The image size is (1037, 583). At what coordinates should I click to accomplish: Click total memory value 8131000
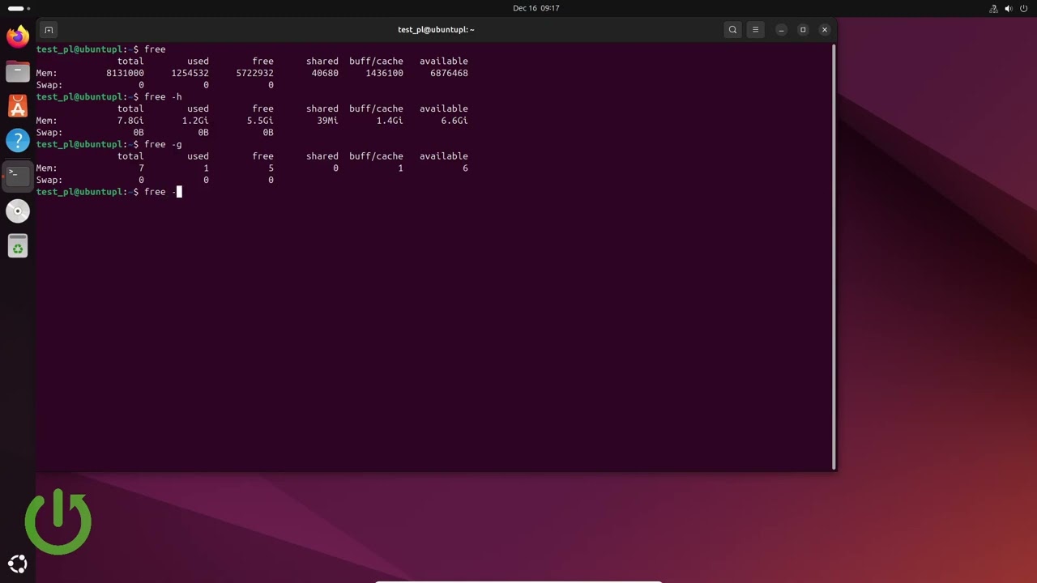(x=125, y=73)
